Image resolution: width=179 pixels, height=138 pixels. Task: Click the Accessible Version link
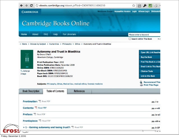click(x=122, y=12)
